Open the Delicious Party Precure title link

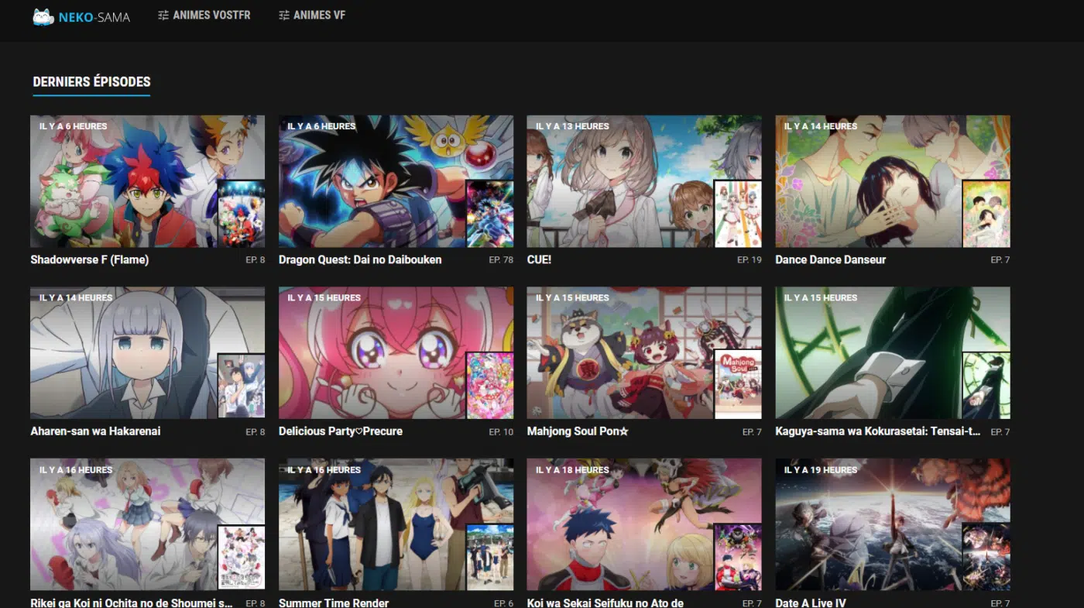point(341,431)
